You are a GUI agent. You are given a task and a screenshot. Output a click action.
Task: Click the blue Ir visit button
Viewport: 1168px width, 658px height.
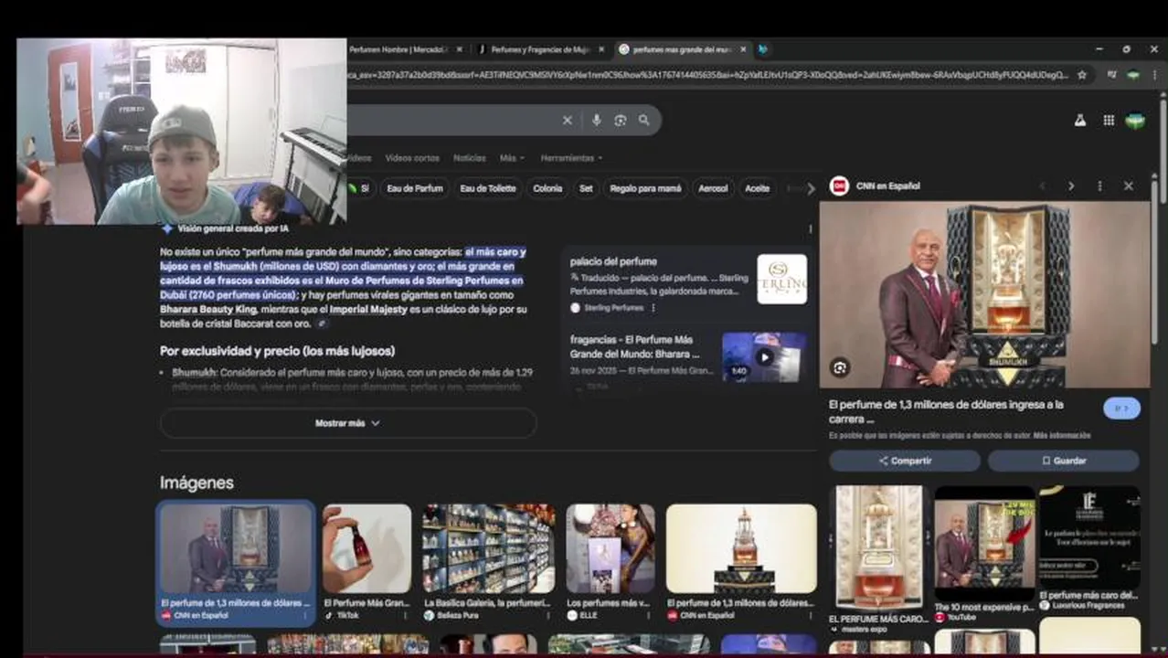pos(1121,409)
